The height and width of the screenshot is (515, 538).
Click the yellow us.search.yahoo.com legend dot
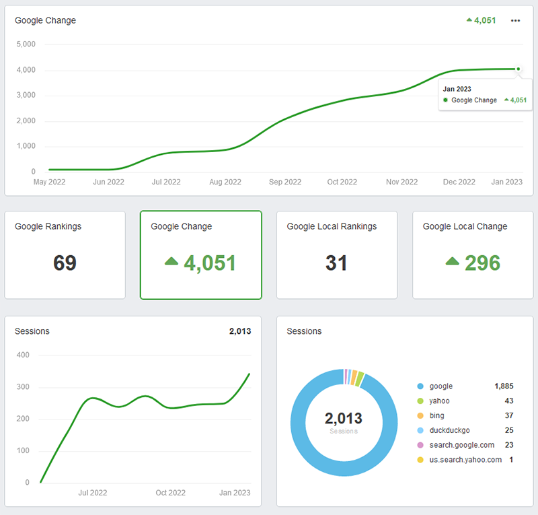[x=420, y=460]
